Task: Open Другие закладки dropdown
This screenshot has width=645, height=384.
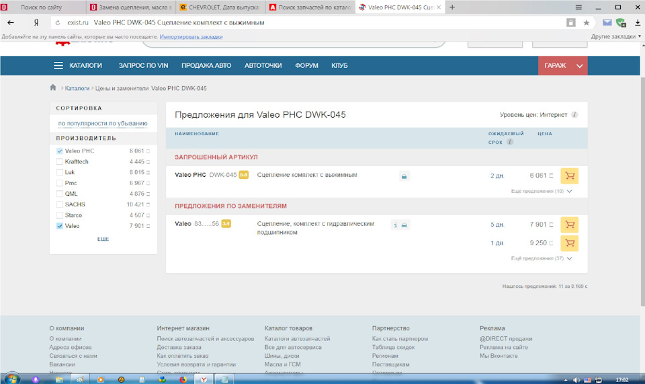Action: point(616,36)
